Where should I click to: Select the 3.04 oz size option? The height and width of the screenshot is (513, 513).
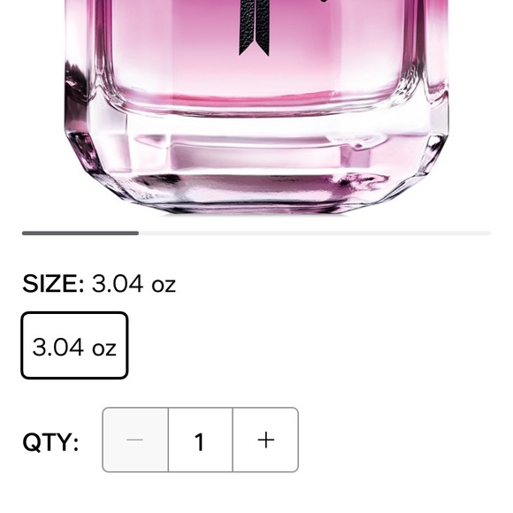click(74, 346)
